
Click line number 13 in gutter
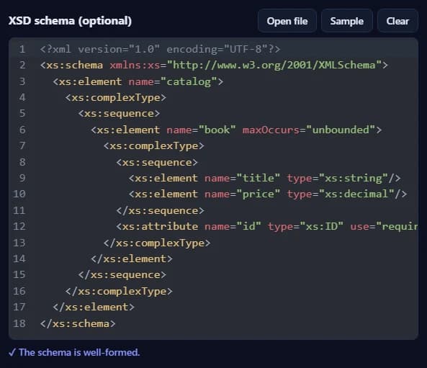(19, 243)
